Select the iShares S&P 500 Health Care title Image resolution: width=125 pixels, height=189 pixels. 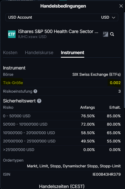coord(58,31)
